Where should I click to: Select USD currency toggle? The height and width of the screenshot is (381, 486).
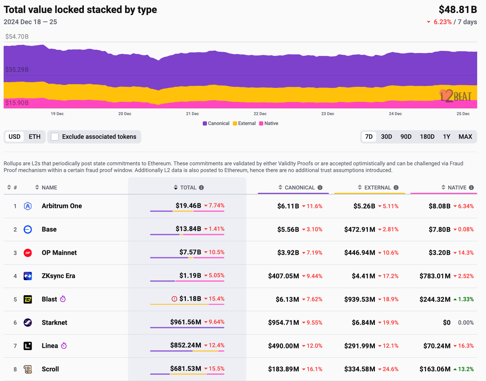coord(15,137)
